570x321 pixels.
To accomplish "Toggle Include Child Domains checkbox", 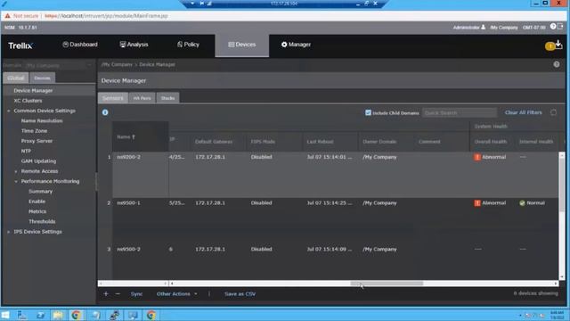I will point(368,112).
